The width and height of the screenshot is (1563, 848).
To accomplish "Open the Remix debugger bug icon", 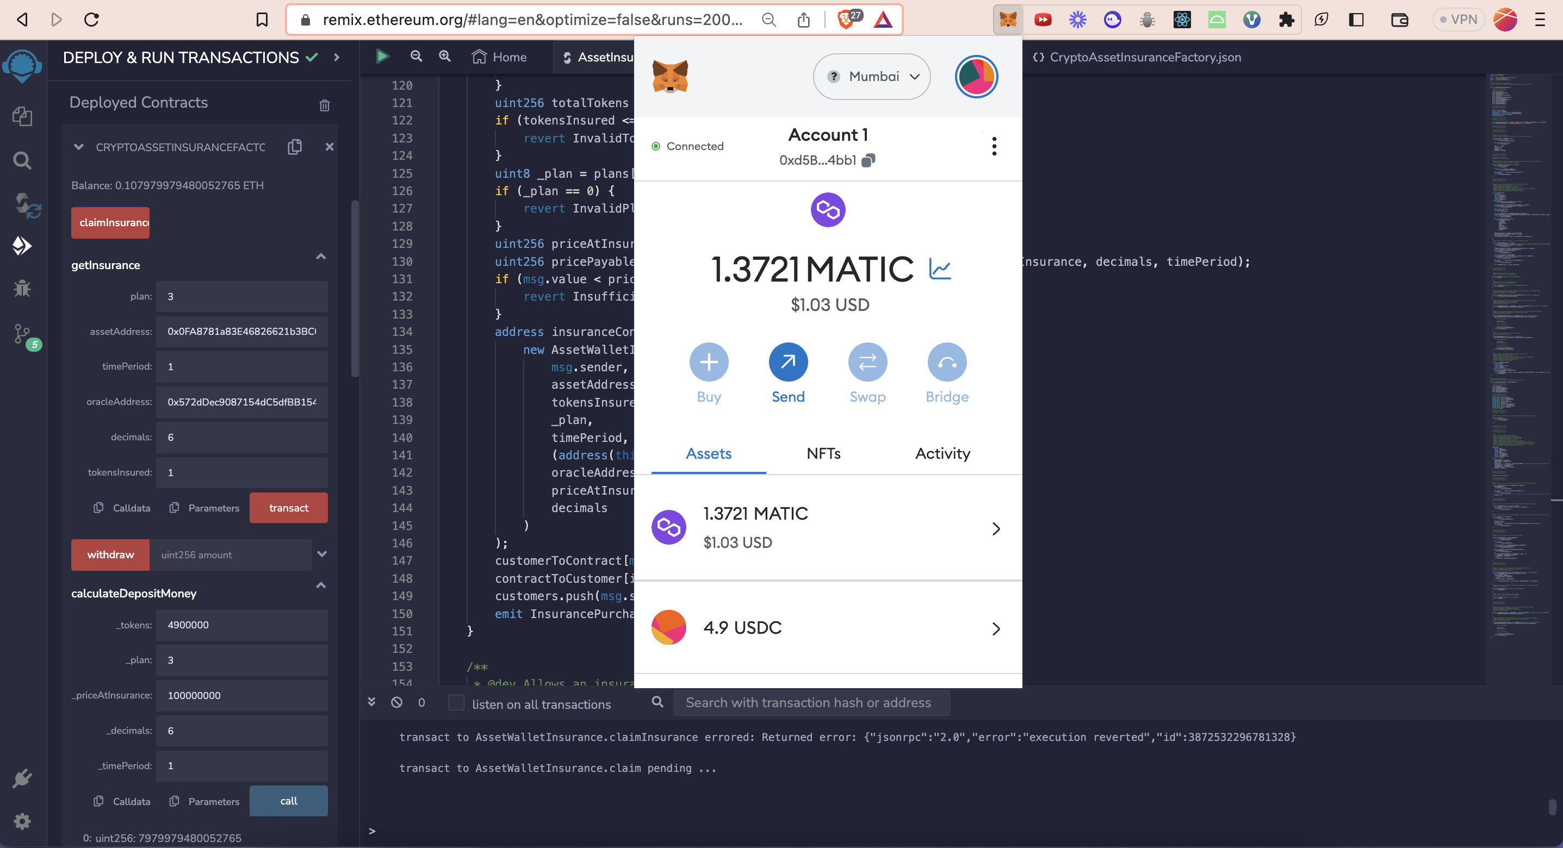I will tap(22, 288).
